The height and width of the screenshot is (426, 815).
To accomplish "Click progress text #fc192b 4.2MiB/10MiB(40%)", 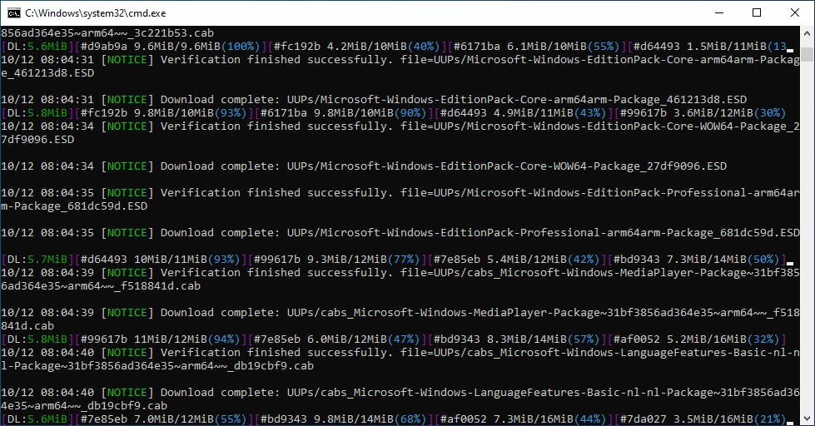I will point(356,47).
